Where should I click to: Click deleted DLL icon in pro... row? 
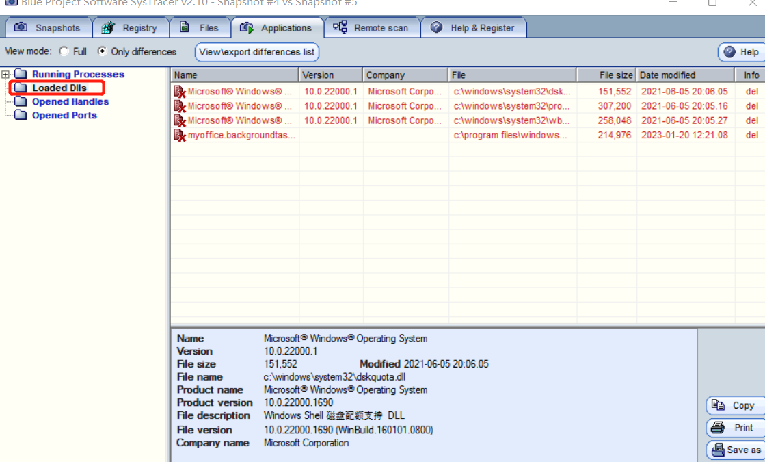(180, 106)
